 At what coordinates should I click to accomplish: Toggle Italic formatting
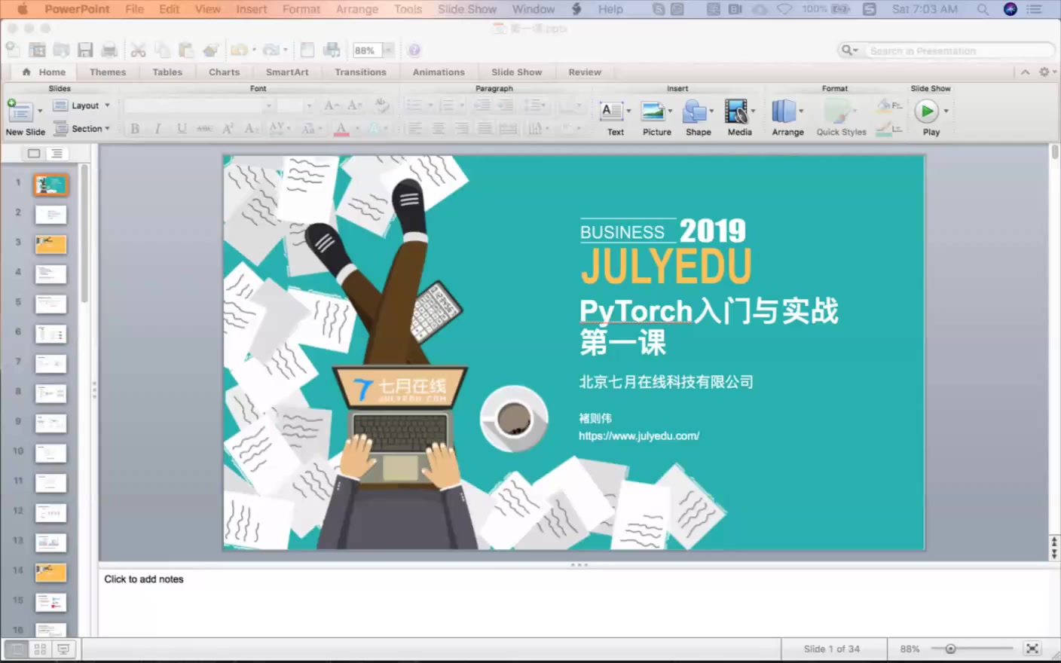[157, 129]
